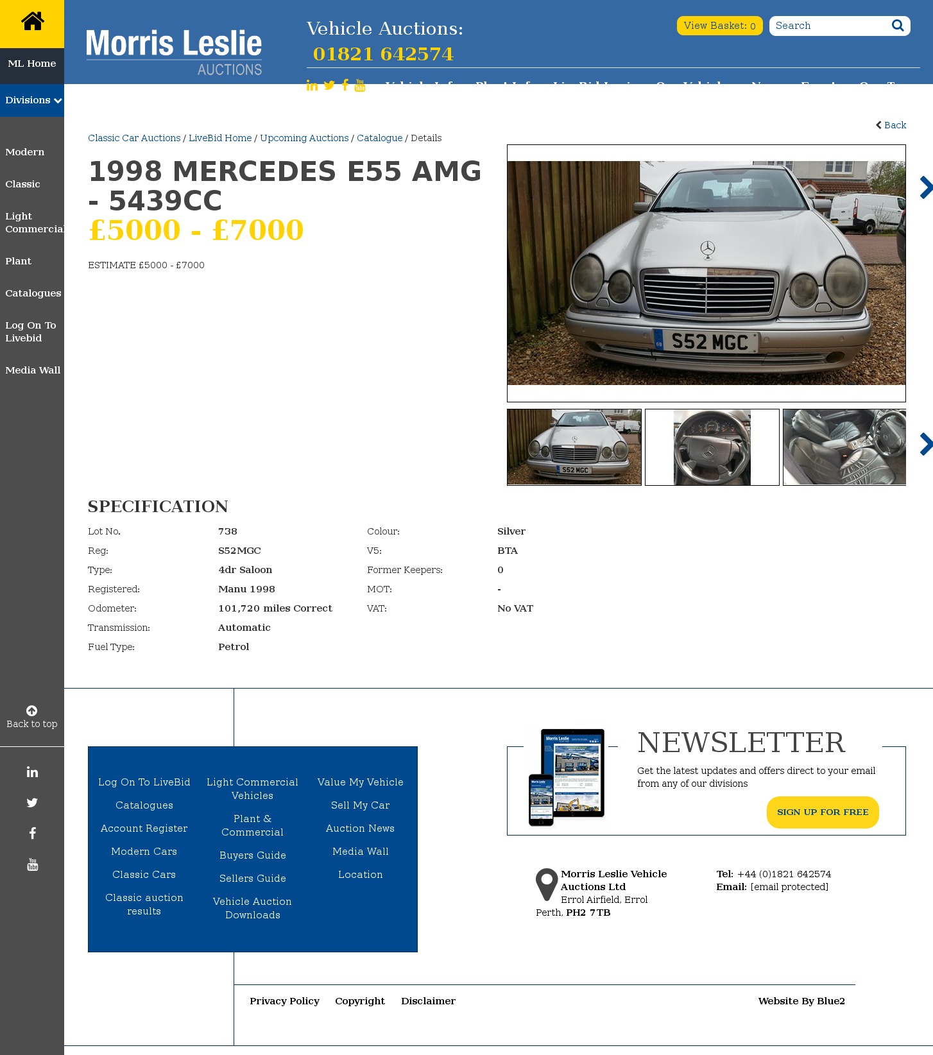
Task: Open Sell My Car link
Action: 361,805
